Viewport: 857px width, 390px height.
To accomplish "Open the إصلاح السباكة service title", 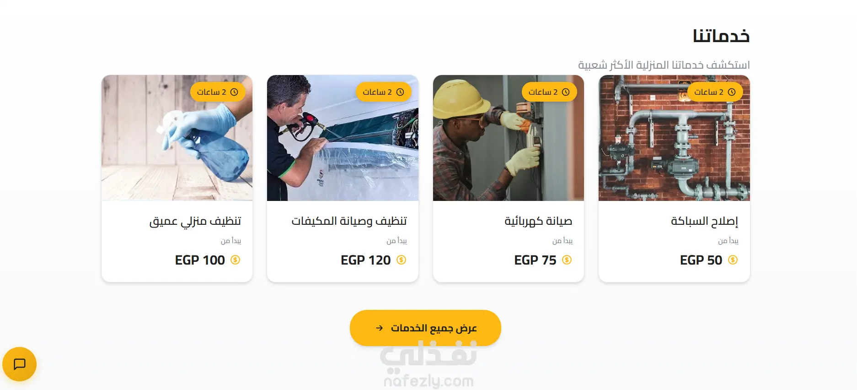I will (704, 221).
